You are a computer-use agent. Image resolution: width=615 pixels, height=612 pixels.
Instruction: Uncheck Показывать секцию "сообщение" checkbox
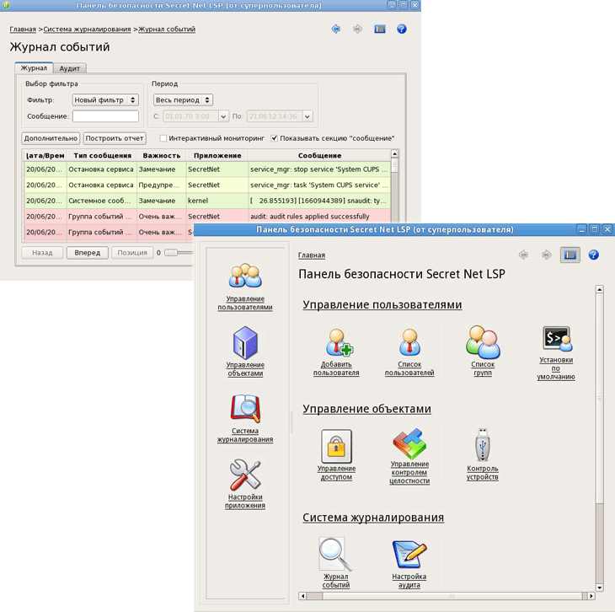click(275, 138)
